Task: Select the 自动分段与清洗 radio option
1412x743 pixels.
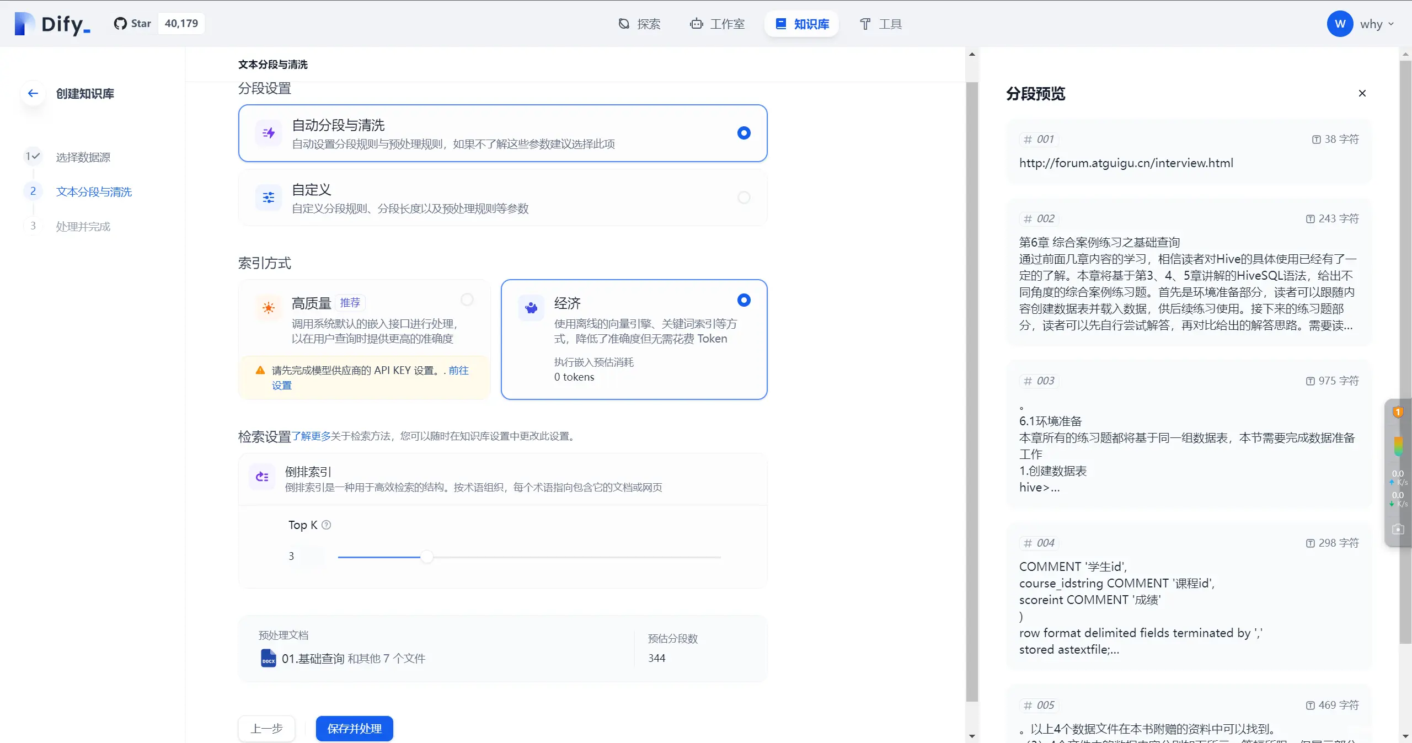Action: pos(744,133)
